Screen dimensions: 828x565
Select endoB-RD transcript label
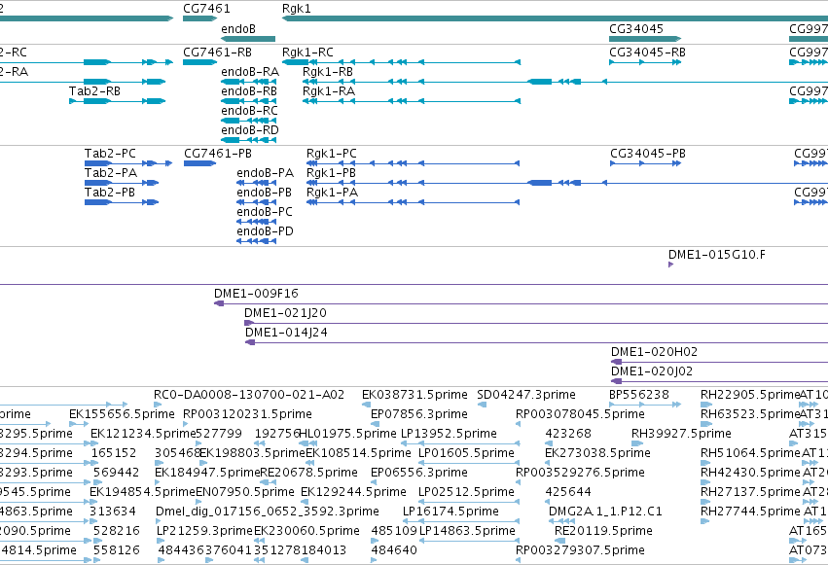click(250, 130)
